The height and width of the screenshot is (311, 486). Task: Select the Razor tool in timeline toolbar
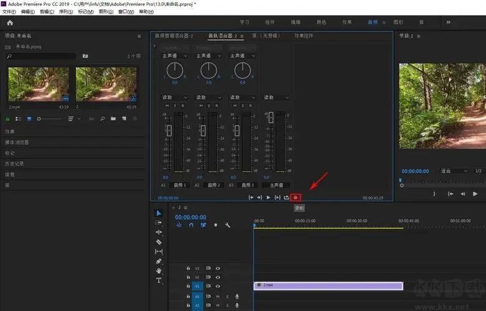point(159,242)
